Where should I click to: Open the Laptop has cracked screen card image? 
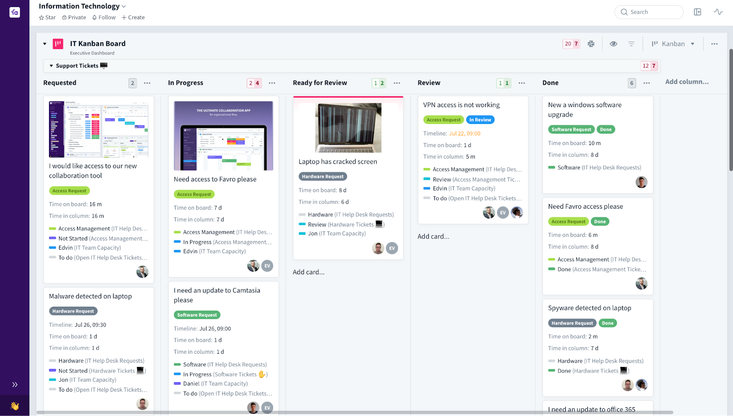pyautogui.click(x=348, y=128)
